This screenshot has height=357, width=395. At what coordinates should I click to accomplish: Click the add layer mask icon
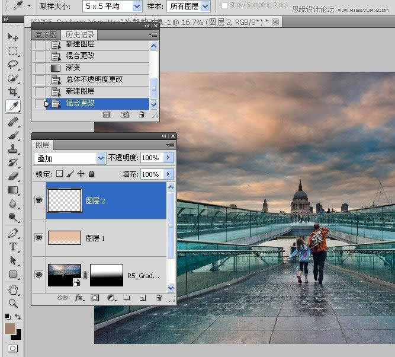[95, 298]
